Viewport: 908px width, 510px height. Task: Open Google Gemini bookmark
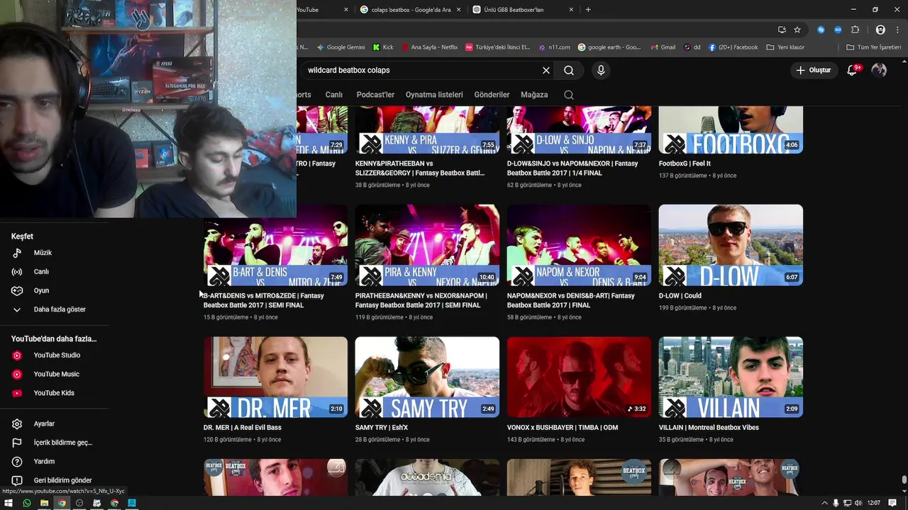pos(340,47)
